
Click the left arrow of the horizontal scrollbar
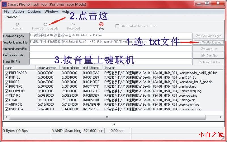6,117
